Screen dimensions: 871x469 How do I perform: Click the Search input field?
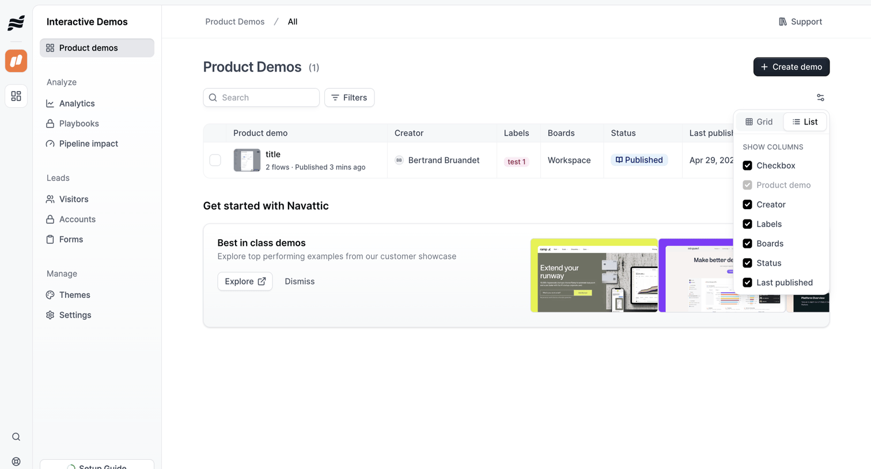[x=261, y=97]
